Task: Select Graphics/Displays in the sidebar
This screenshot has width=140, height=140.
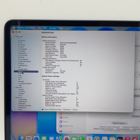Action: pyautogui.click(x=25, y=61)
